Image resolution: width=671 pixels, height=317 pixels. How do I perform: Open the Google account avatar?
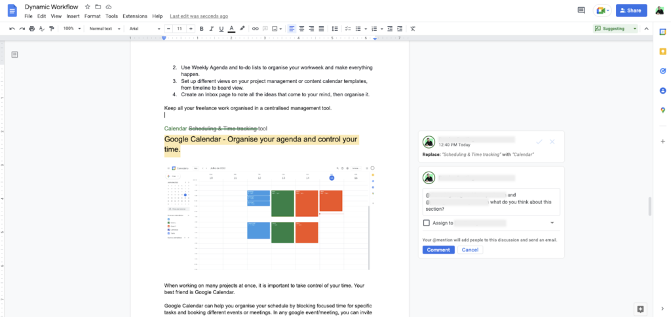[659, 10]
